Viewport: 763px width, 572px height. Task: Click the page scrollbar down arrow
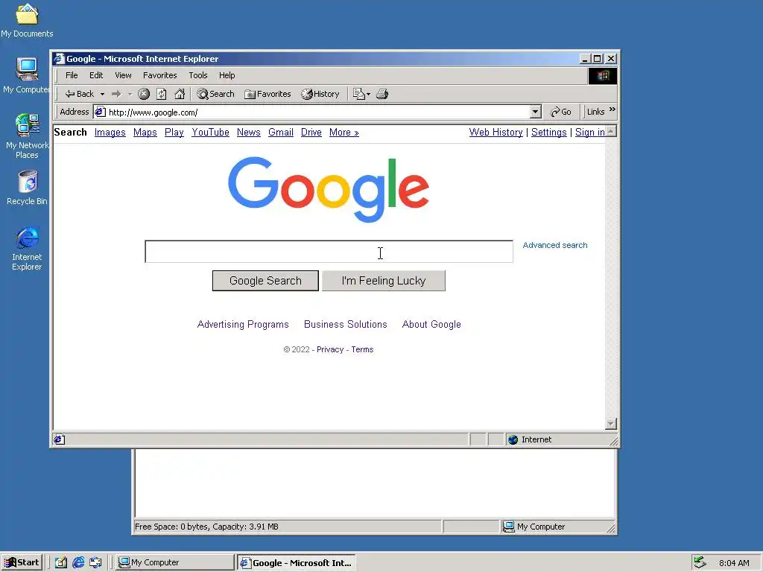coord(611,424)
